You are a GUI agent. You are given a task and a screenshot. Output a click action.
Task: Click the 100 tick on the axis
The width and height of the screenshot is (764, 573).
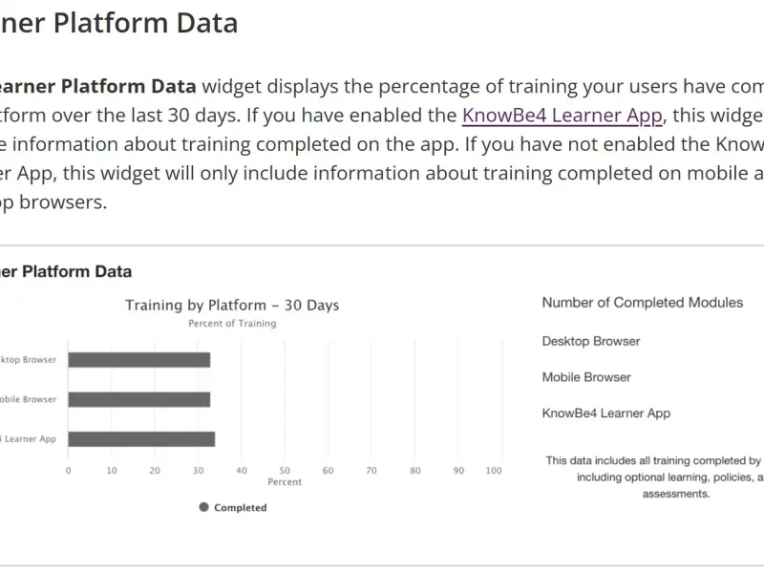[x=494, y=471]
